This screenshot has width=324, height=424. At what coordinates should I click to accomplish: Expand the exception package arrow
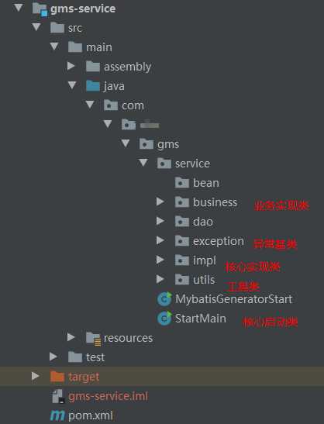(x=160, y=240)
